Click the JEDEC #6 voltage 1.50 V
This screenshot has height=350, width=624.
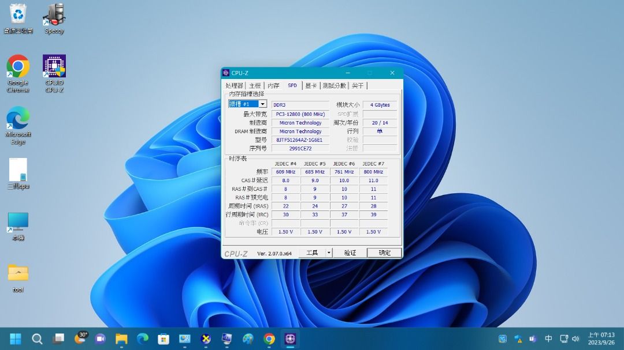click(344, 232)
